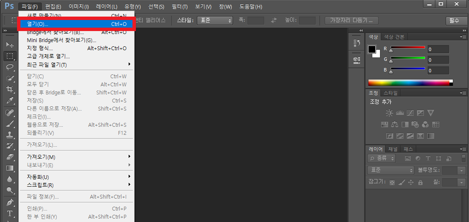
Task: Toggle lock image pixels (brush icon)
Action: [401, 182]
